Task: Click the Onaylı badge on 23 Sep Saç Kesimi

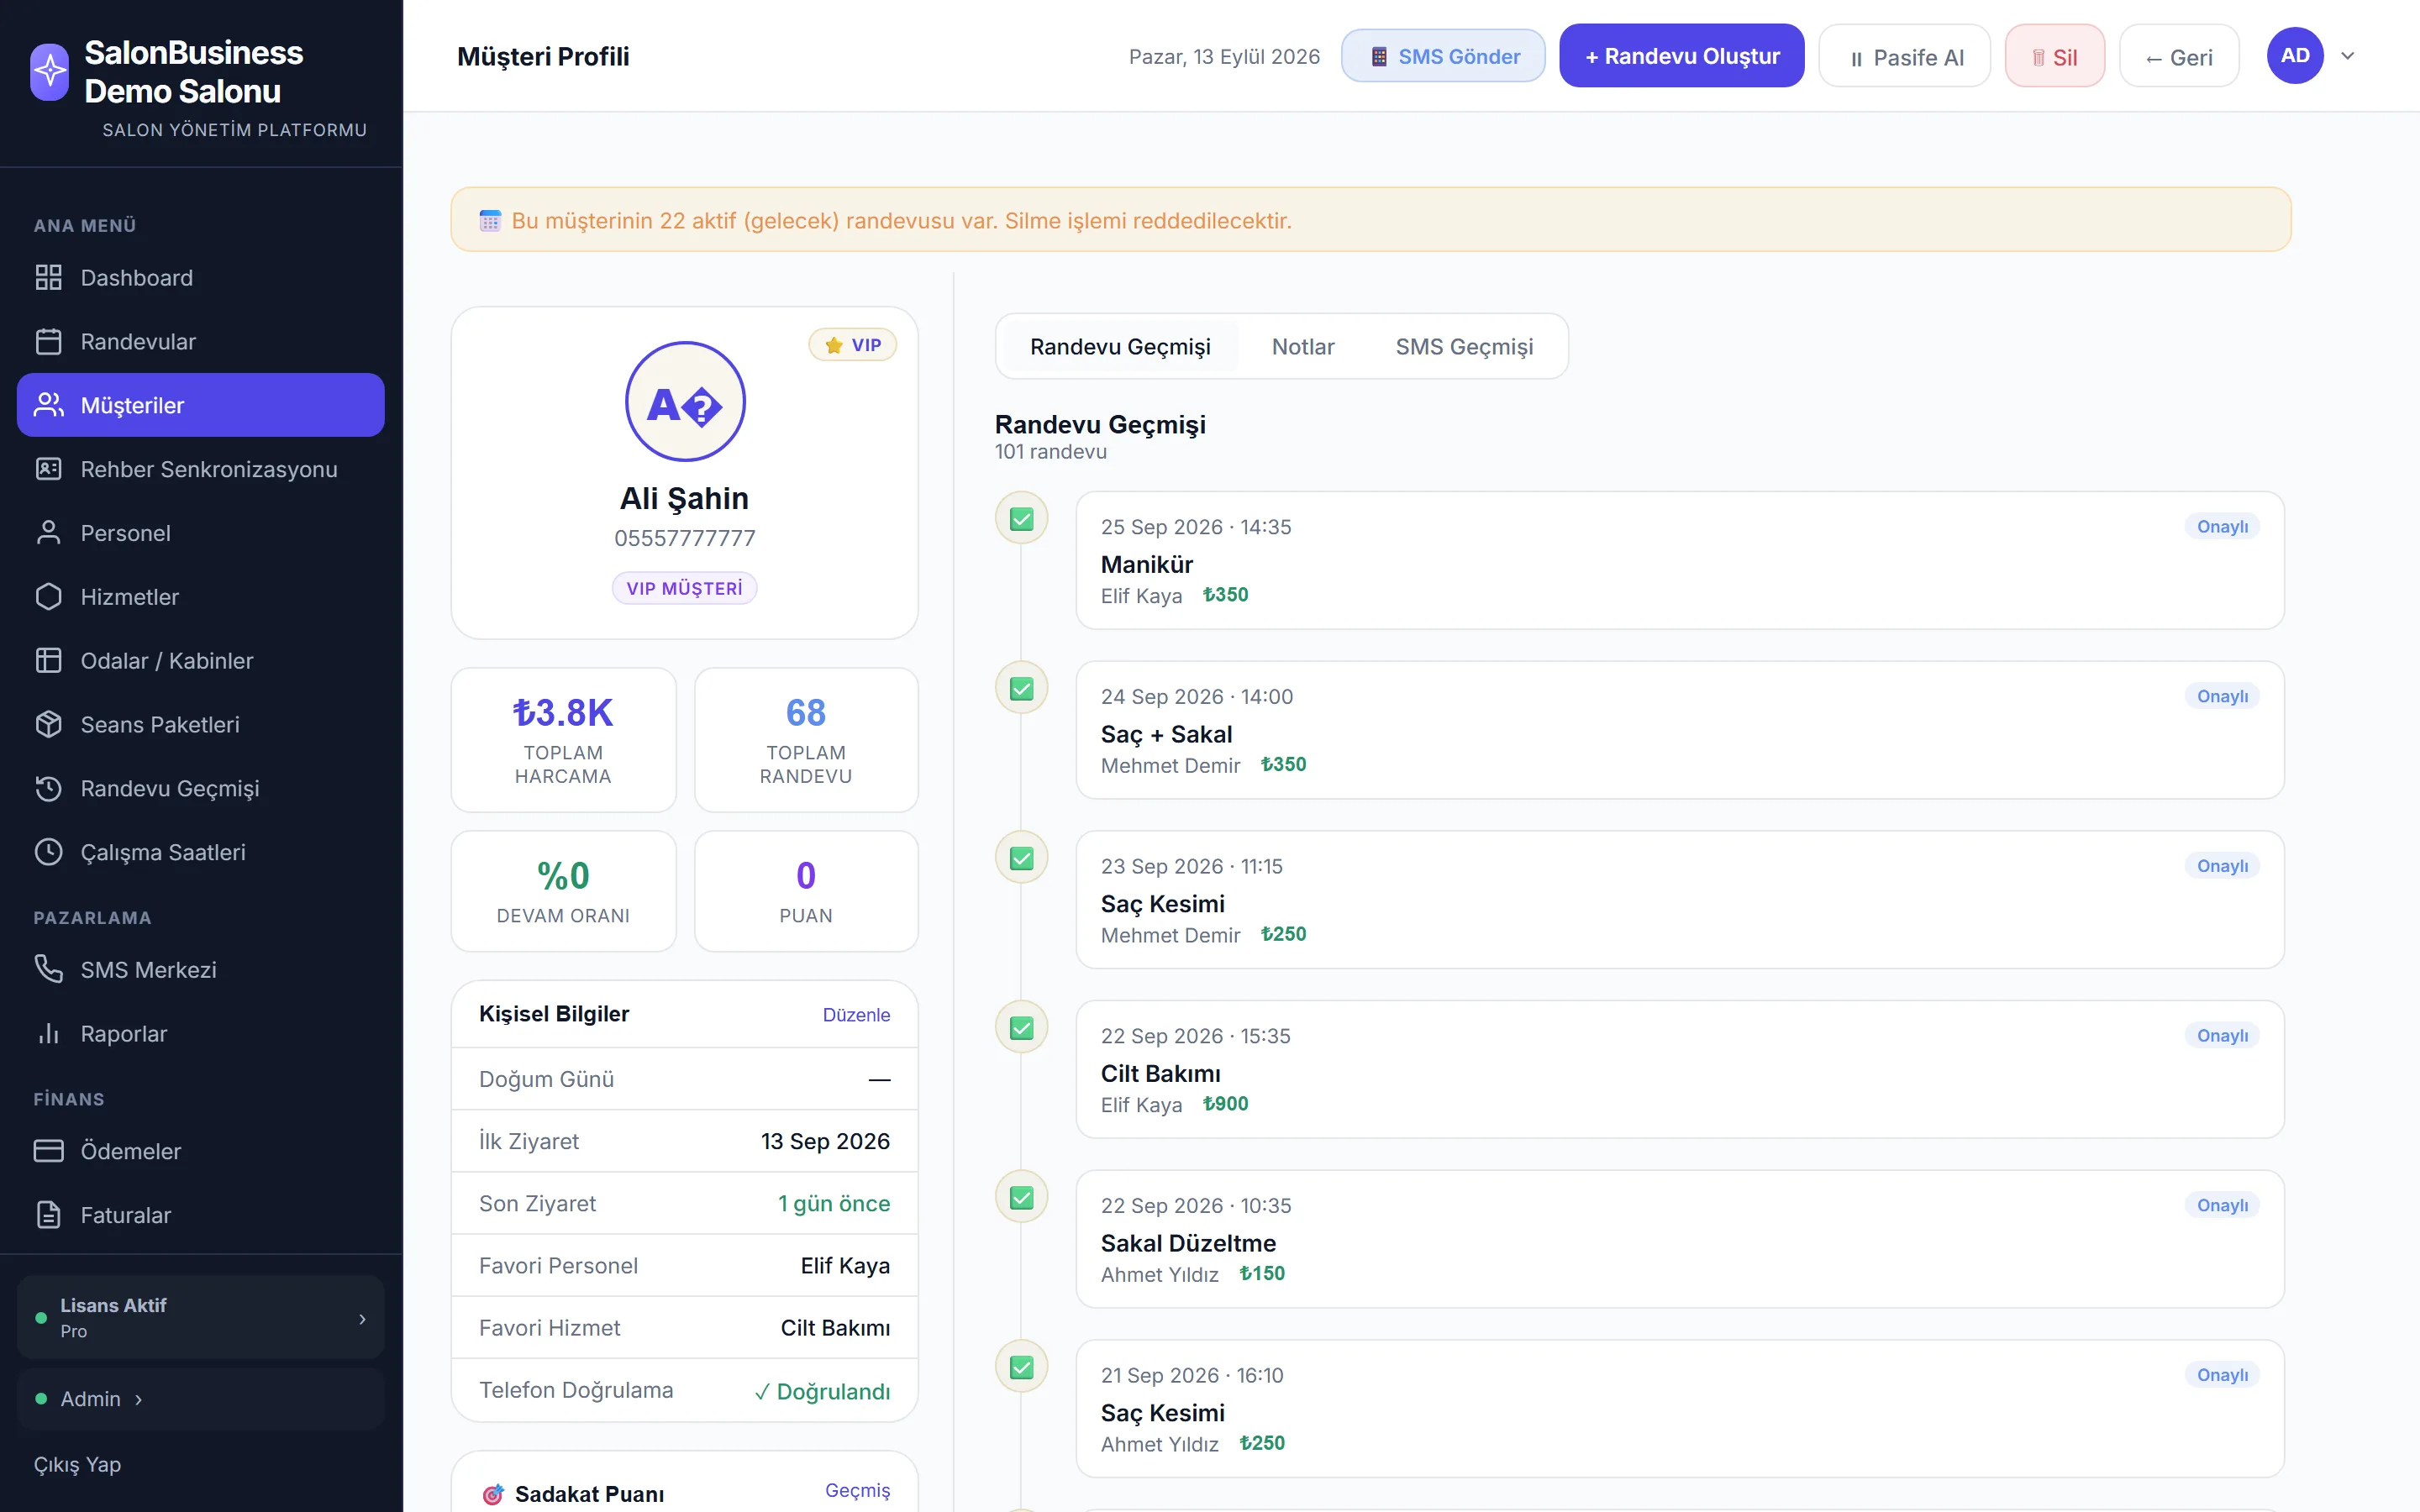Action: 2222,866
